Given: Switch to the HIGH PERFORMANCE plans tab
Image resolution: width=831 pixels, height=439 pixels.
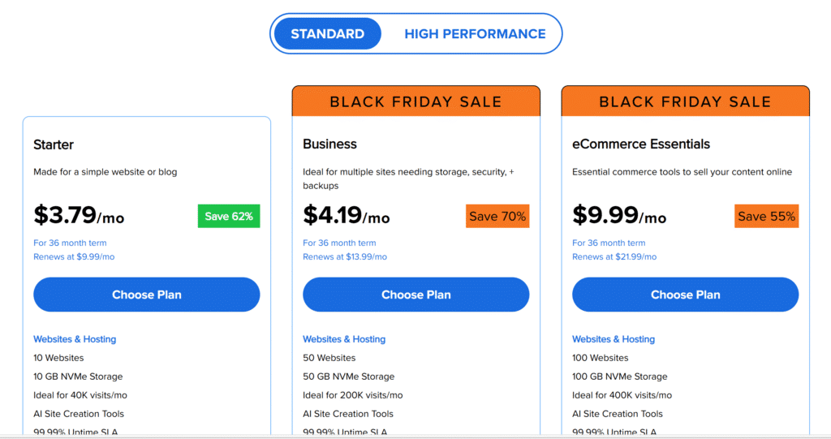Looking at the screenshot, I should 475,34.
